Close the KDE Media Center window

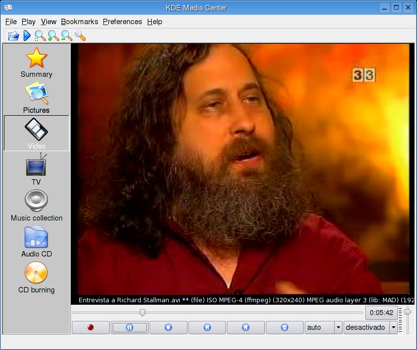(x=408, y=8)
